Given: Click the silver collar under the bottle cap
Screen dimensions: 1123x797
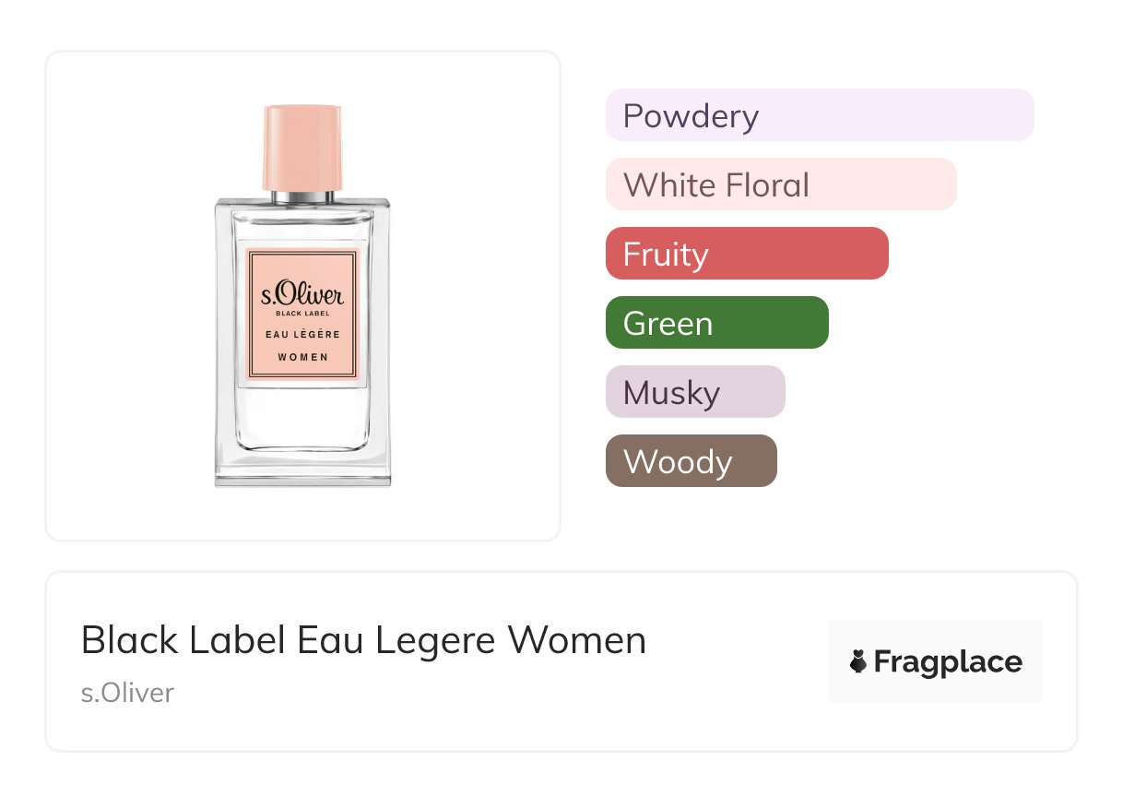Looking at the screenshot, I should 302,196.
